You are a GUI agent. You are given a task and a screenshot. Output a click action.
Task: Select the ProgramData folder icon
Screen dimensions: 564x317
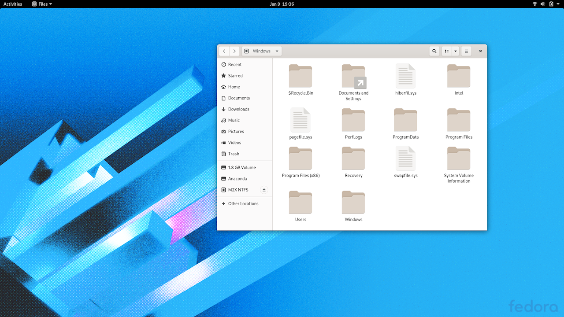point(405,120)
